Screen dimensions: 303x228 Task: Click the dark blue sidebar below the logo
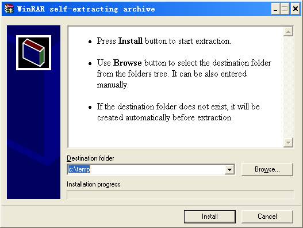33,134
